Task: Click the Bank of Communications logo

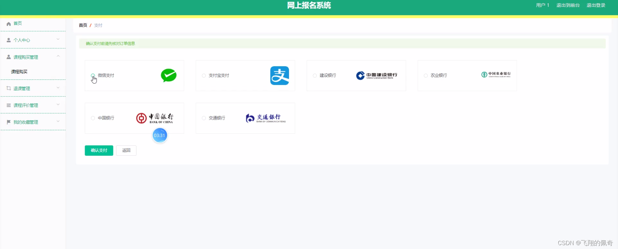Action: 266,118
